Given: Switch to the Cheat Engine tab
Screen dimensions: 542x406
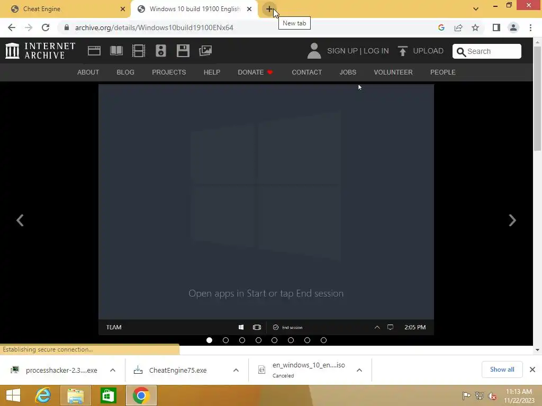Looking at the screenshot, I should point(65,9).
